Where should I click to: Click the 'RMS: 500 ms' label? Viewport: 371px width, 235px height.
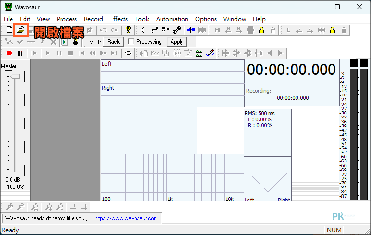(260, 113)
